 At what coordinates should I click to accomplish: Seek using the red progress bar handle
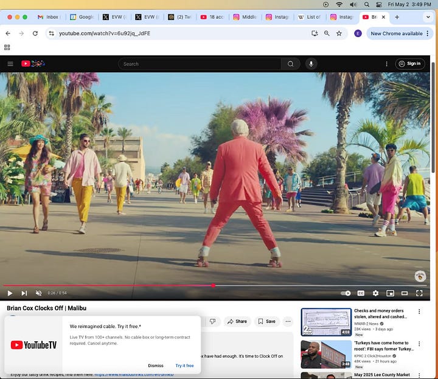click(x=214, y=285)
